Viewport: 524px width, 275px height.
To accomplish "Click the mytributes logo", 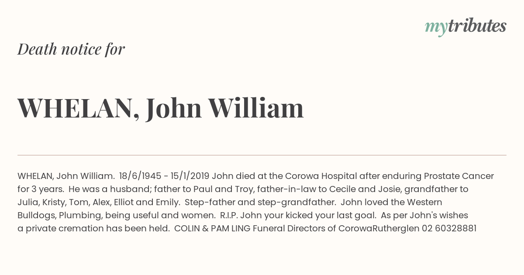I will click(x=465, y=27).
